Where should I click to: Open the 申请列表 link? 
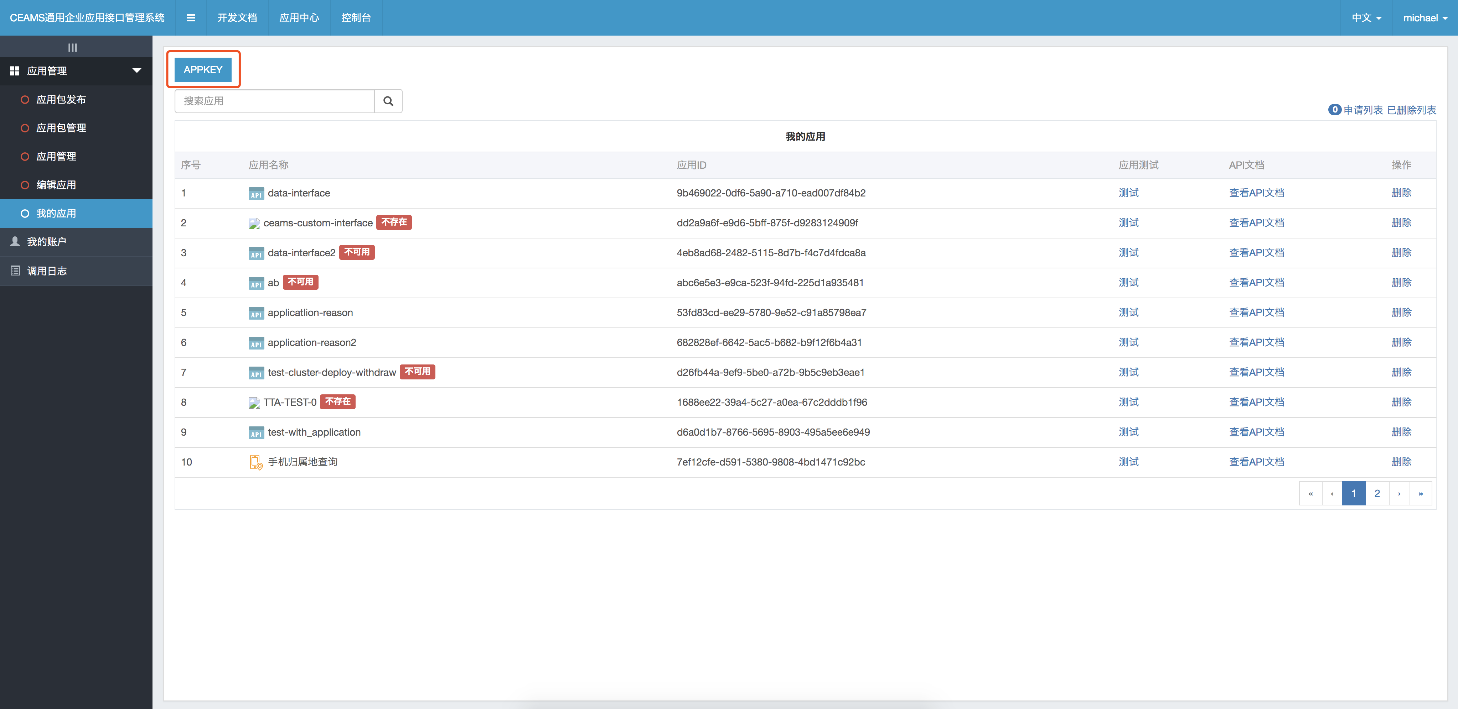tap(1363, 110)
